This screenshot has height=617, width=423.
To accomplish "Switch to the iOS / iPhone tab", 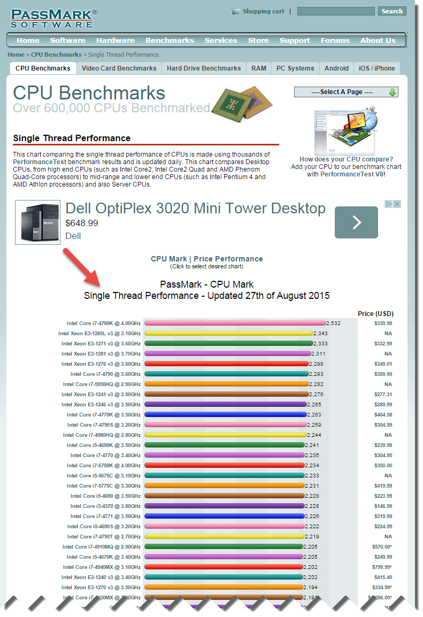I will (x=376, y=68).
